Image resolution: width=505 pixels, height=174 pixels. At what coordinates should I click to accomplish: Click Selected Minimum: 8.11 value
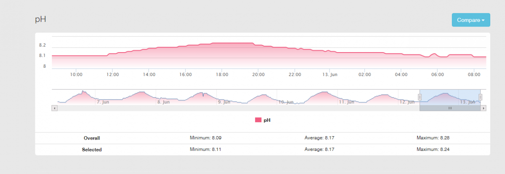tap(206, 149)
